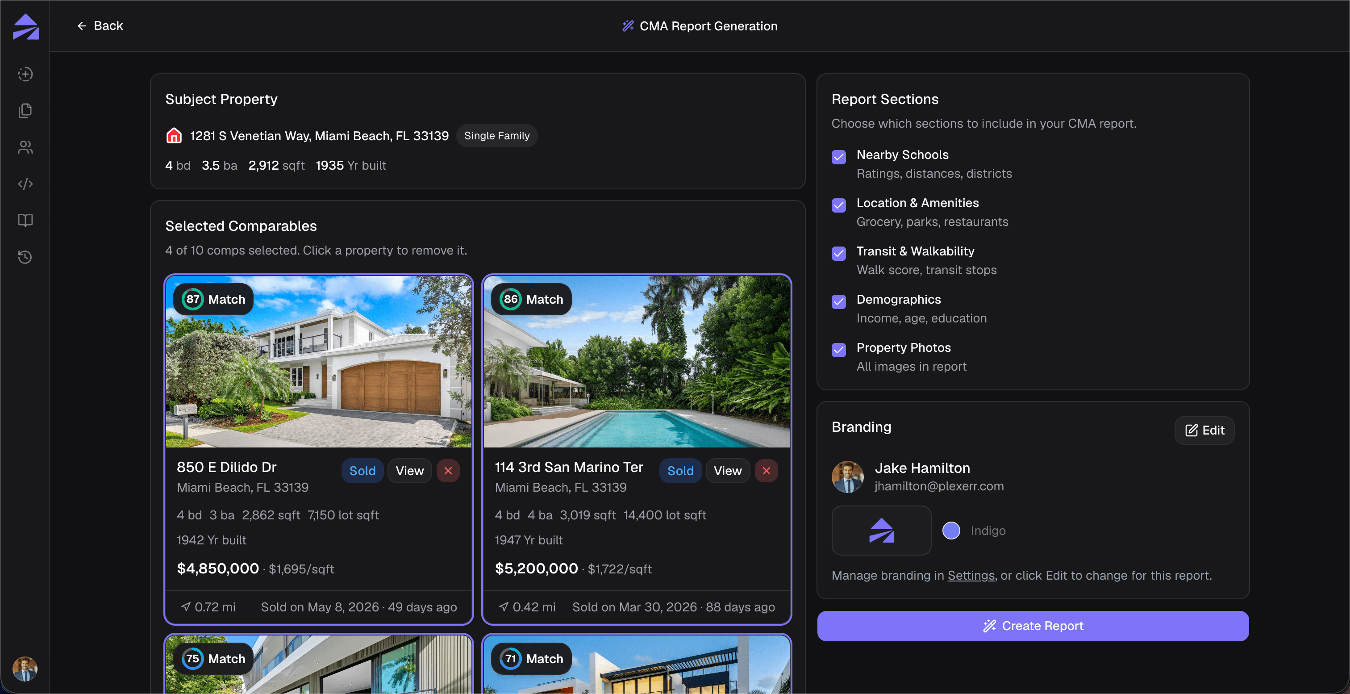1350x694 pixels.
Task: Click the Sold badge on 114 3rd San Marino Ter
Action: click(681, 471)
